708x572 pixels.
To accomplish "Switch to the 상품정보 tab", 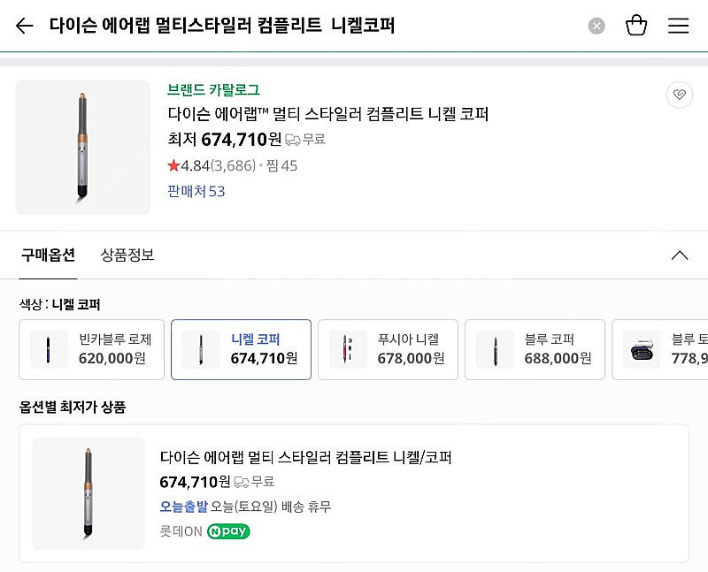I will coord(127,255).
